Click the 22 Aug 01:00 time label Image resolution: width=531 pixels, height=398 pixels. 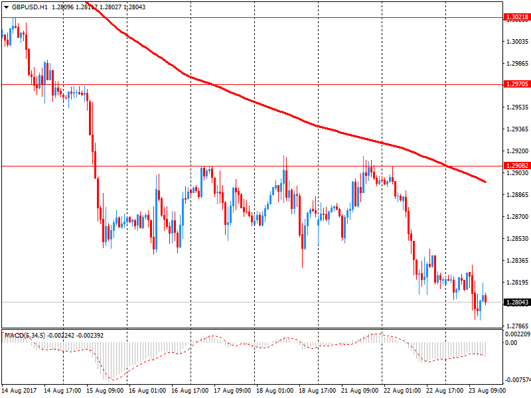pos(402,391)
